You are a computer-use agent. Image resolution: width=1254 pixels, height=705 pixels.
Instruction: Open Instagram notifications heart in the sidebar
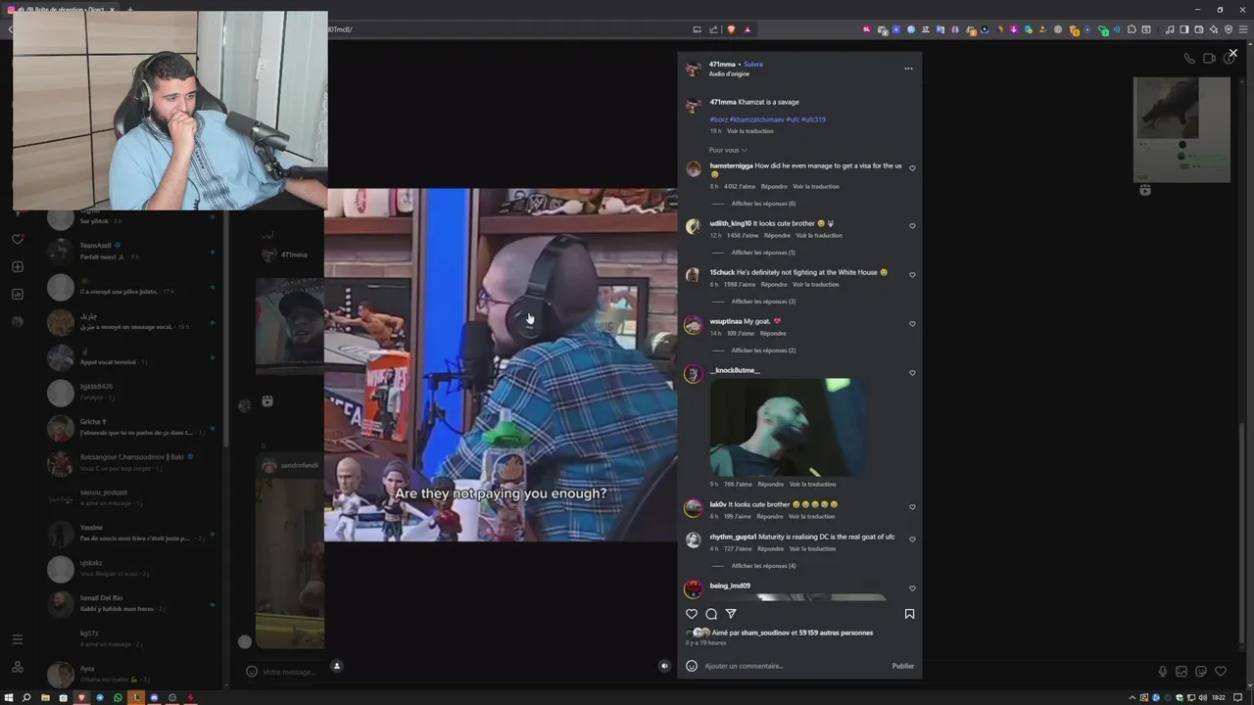click(x=17, y=239)
